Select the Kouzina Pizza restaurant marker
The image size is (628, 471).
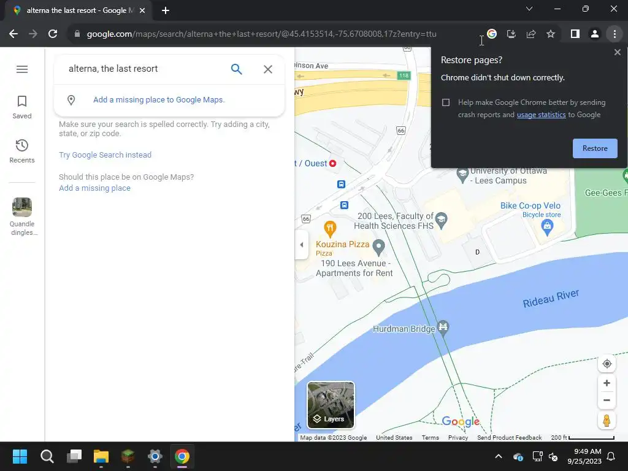click(x=330, y=229)
